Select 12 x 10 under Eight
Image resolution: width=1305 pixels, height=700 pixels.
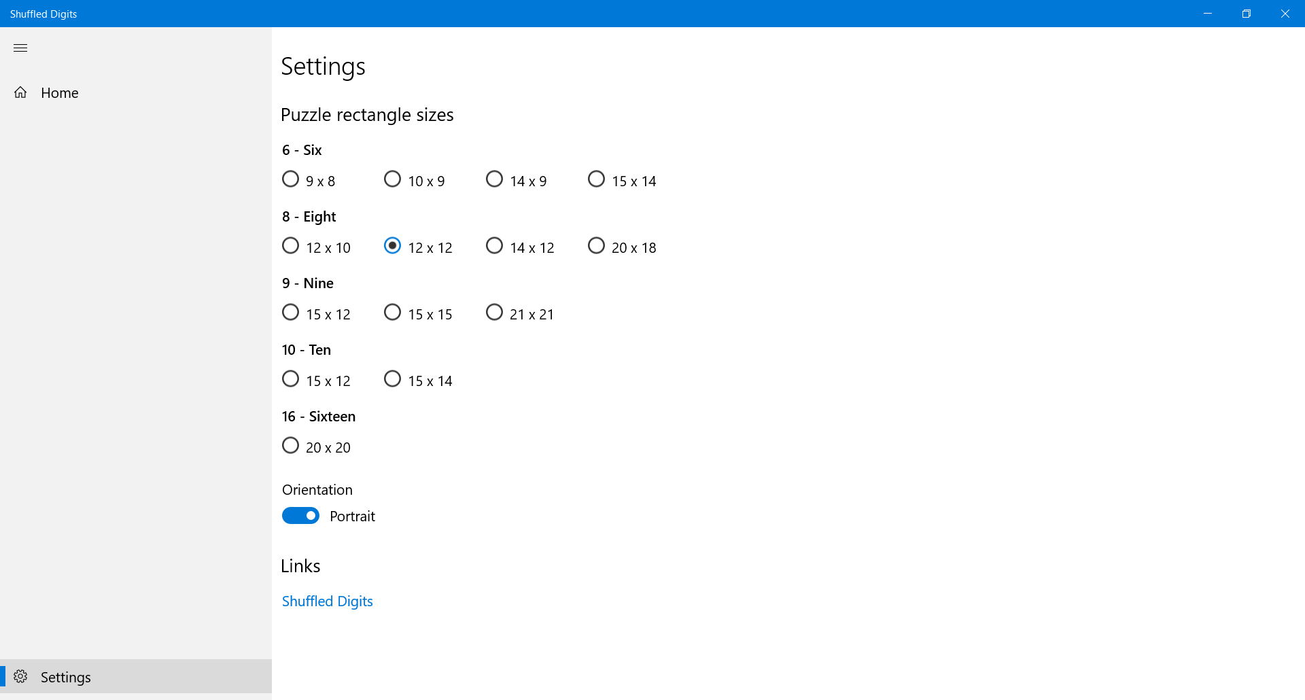click(291, 246)
